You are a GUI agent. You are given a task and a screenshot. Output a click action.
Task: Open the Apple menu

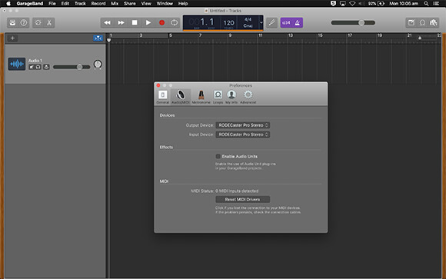[8, 3]
